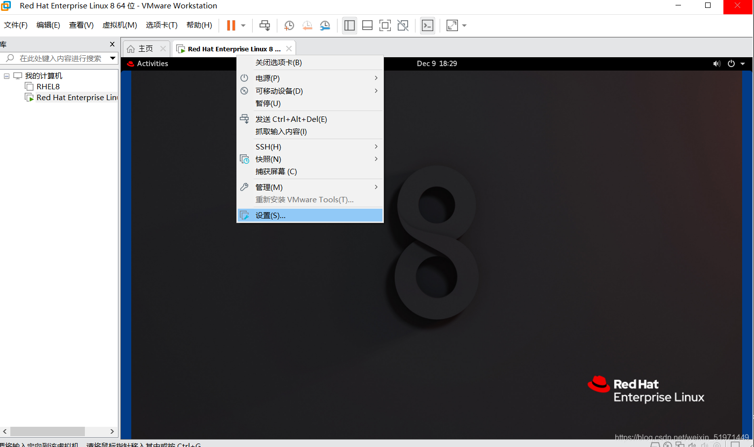Image resolution: width=754 pixels, height=447 pixels.
Task: Click the toolbar Send Ctrl+Alt+Del icon
Action: coord(265,26)
